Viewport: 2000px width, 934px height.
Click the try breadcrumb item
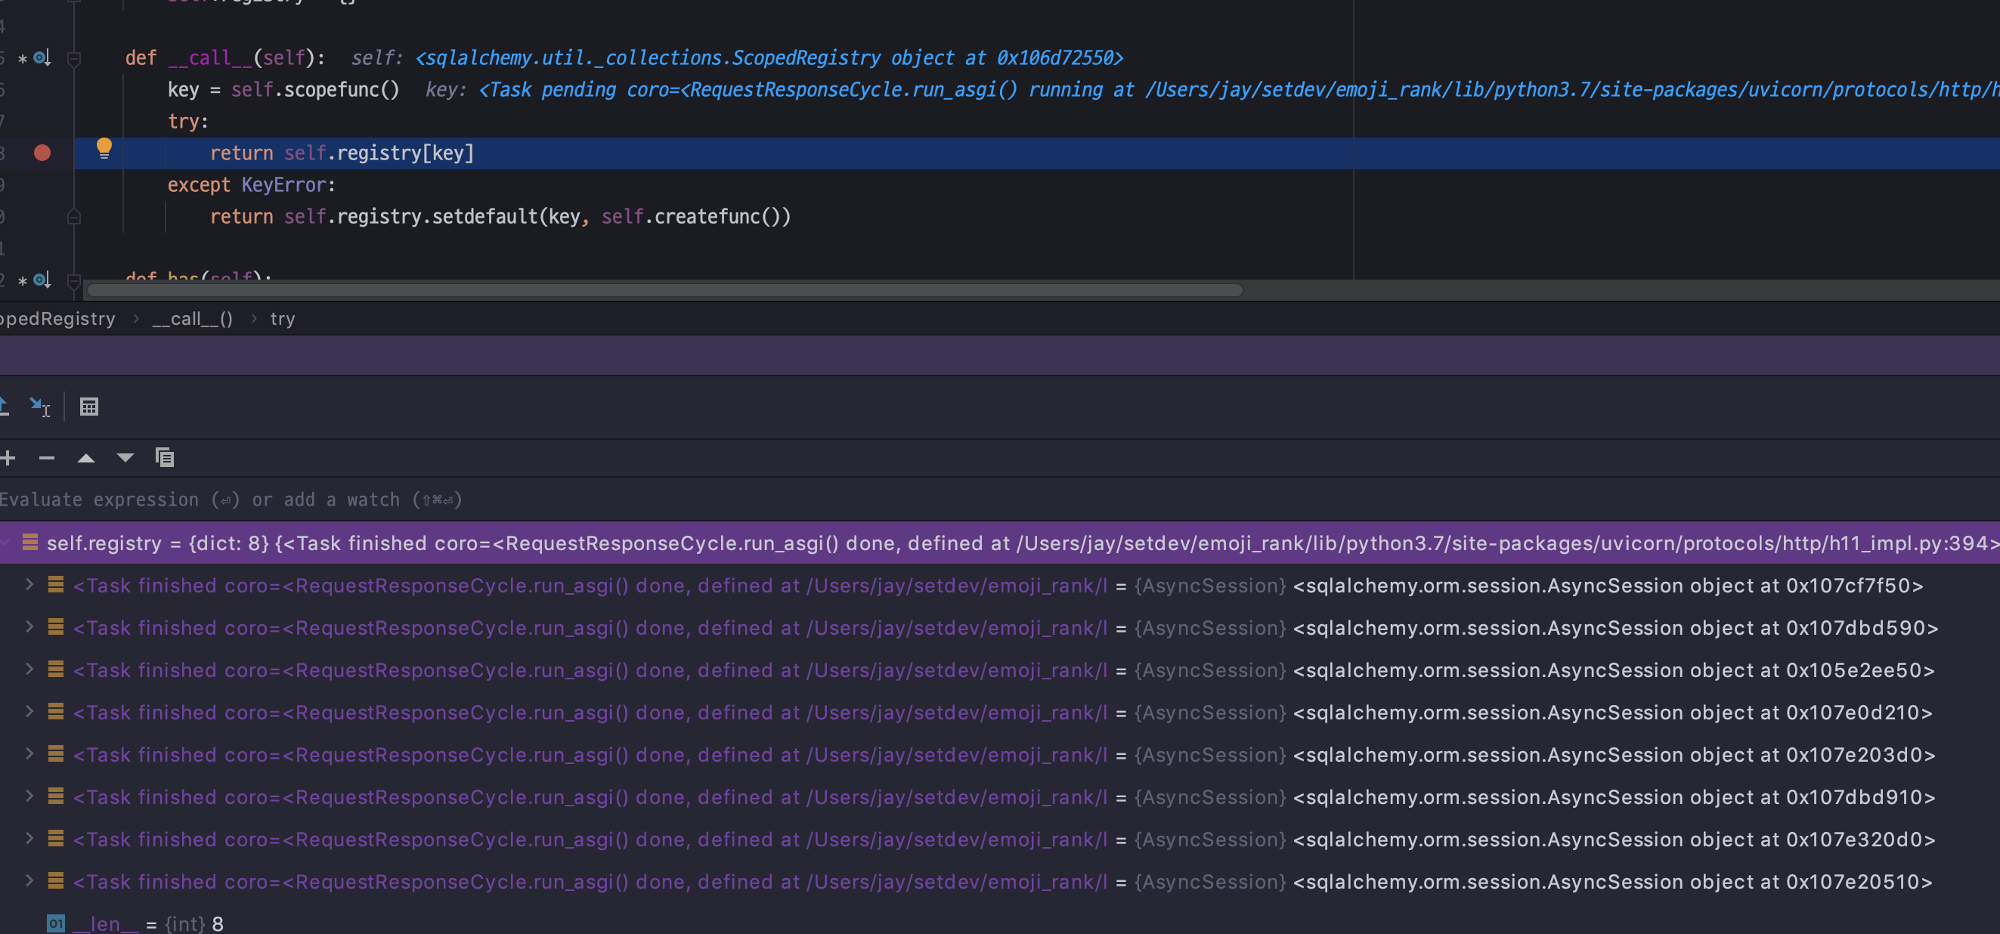pos(283,319)
